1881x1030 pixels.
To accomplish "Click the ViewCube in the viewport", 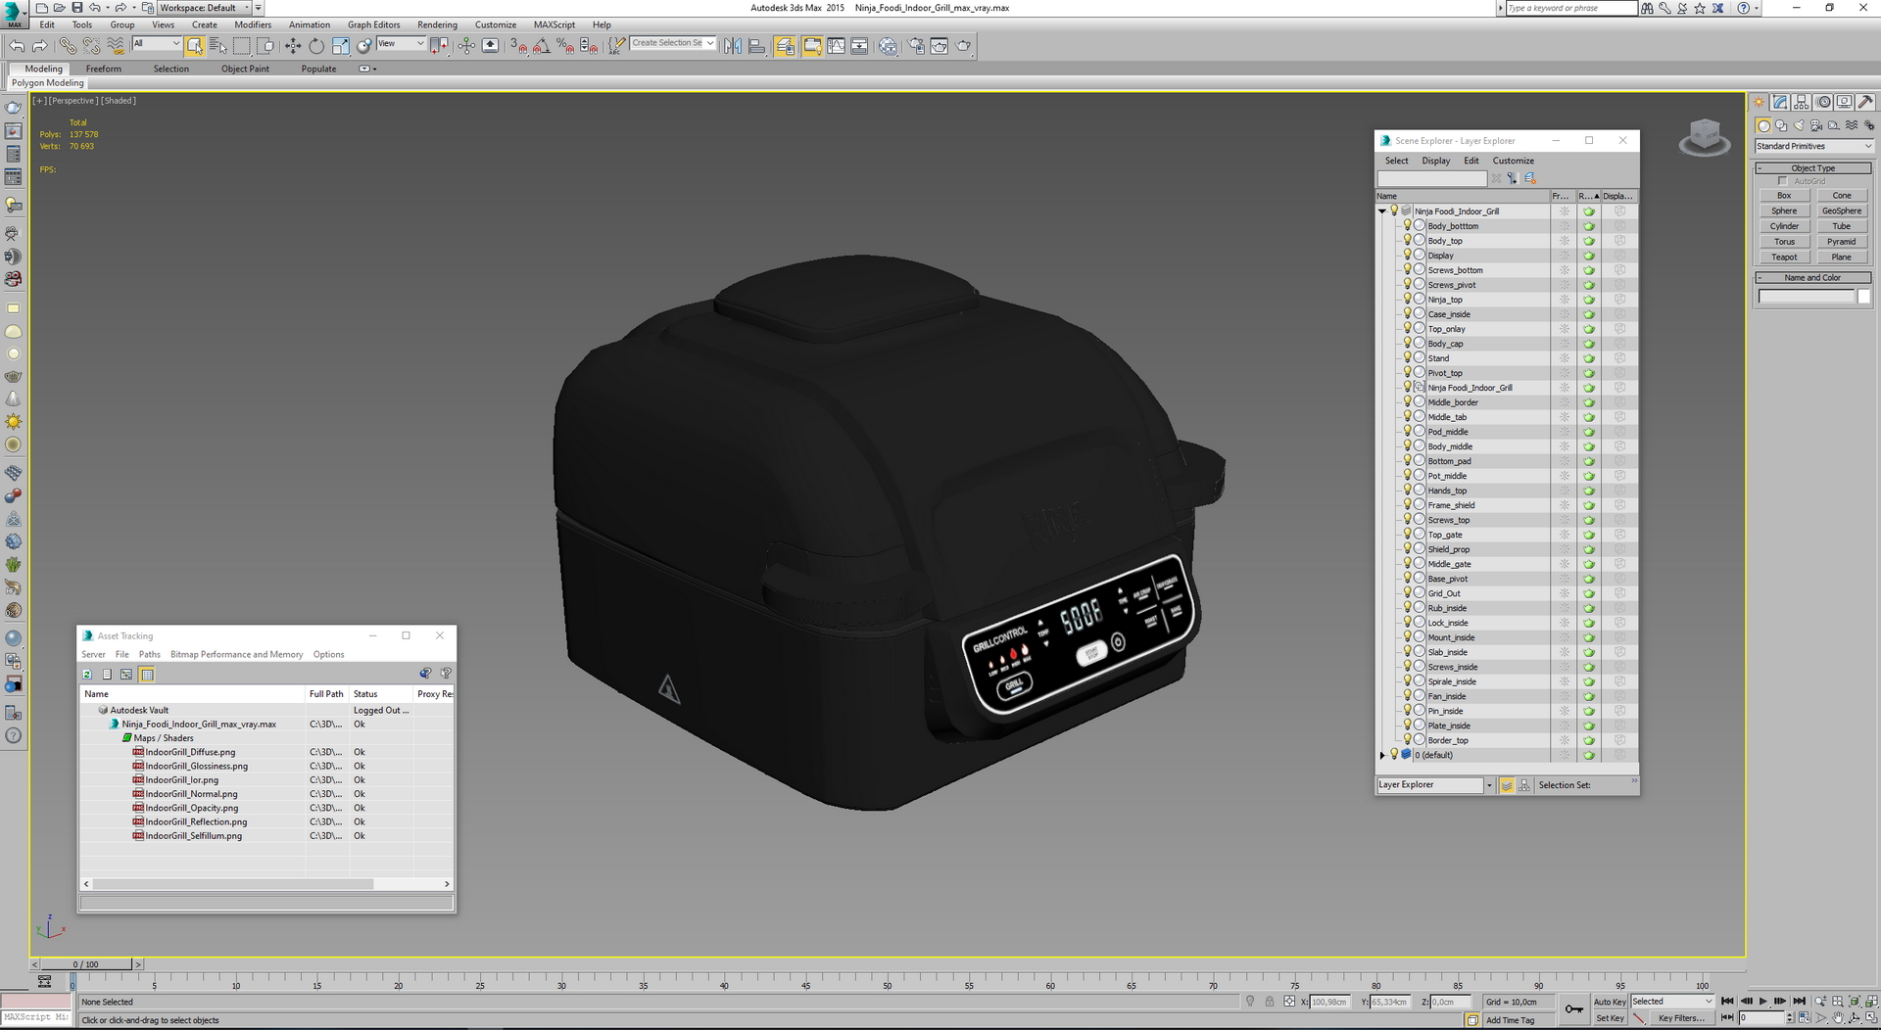I will click(x=1705, y=138).
